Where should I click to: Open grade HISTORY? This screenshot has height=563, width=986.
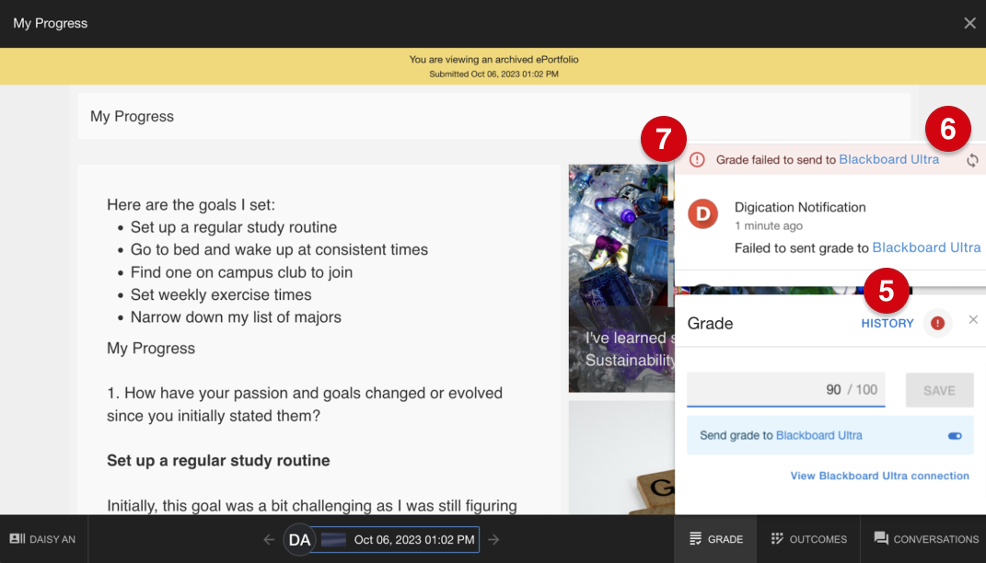(x=887, y=323)
